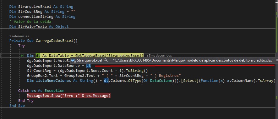The image size is (278, 119).
Task: Click the 'End Try' statement
Action: pyautogui.click(x=26, y=101)
